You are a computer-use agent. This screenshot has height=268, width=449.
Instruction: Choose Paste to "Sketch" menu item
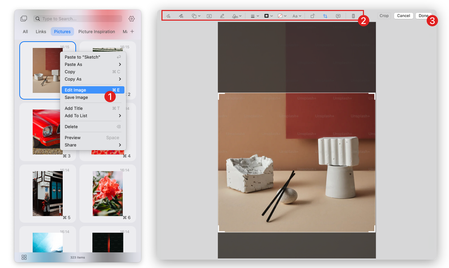coord(93,57)
